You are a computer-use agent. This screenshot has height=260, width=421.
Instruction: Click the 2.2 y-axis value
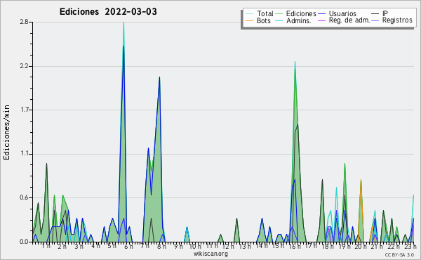click(24, 66)
